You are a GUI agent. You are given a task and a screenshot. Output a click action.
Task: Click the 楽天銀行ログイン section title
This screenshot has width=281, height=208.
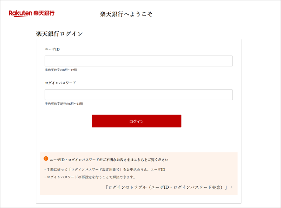(x=59, y=34)
